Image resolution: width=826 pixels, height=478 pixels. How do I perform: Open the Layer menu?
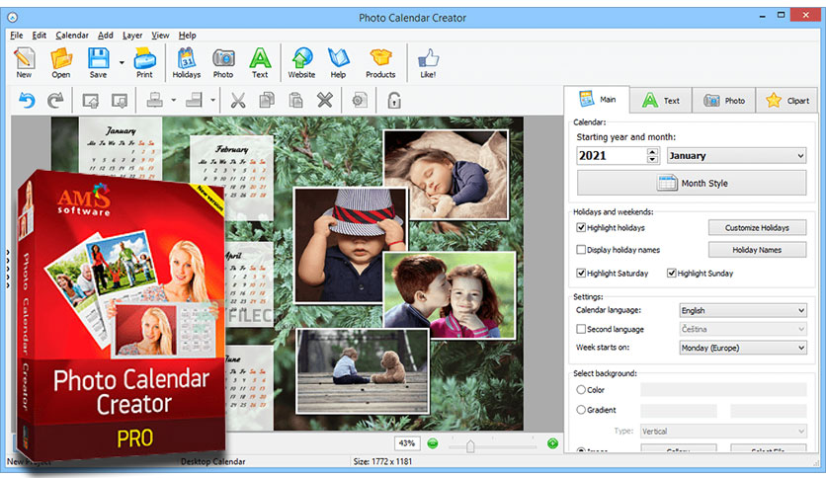pyautogui.click(x=132, y=36)
